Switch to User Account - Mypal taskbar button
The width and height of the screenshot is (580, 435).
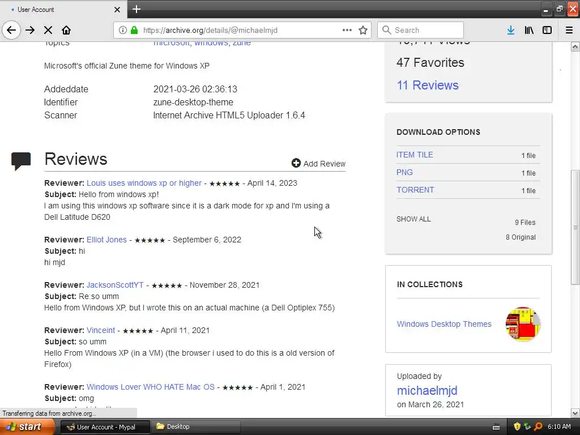tap(105, 427)
